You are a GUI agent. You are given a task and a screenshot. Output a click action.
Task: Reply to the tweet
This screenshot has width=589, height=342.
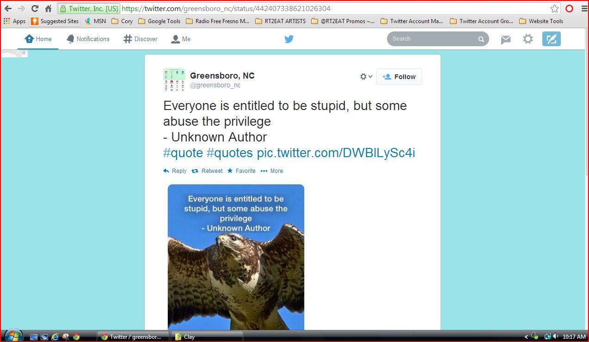pos(175,171)
